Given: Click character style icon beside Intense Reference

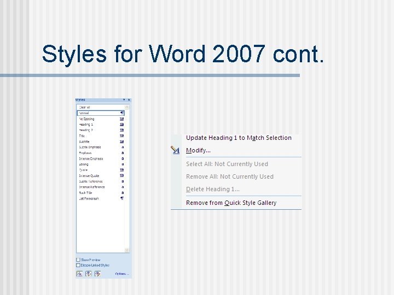Looking at the screenshot, I should tap(123, 187).
